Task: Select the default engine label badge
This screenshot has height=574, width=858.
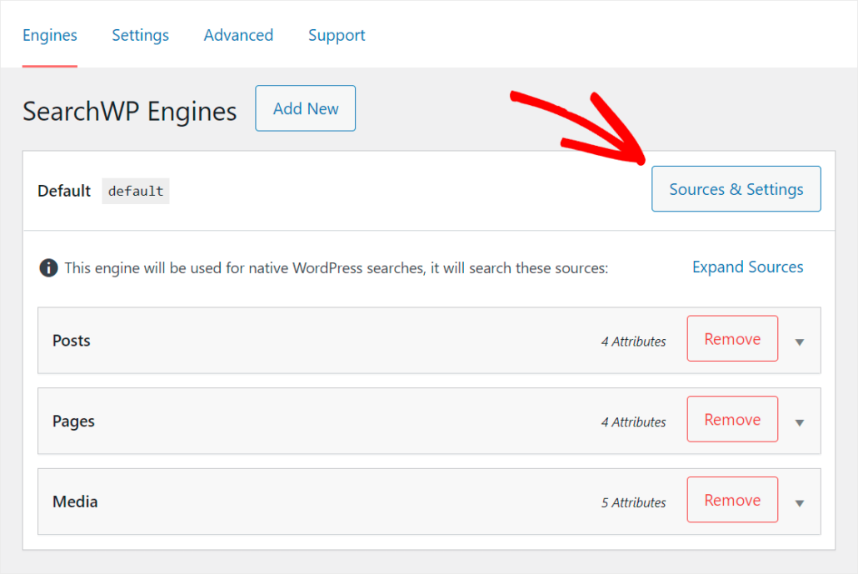Action: coord(135,191)
